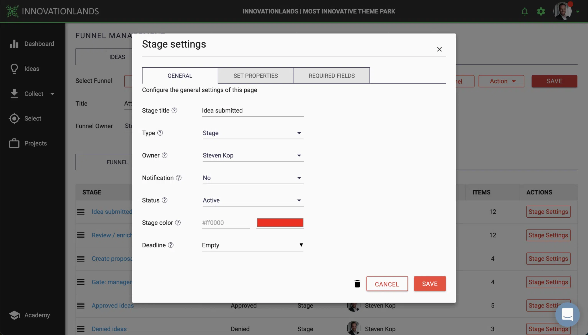
Task: Open the green settings gear
Action: pos(541,11)
